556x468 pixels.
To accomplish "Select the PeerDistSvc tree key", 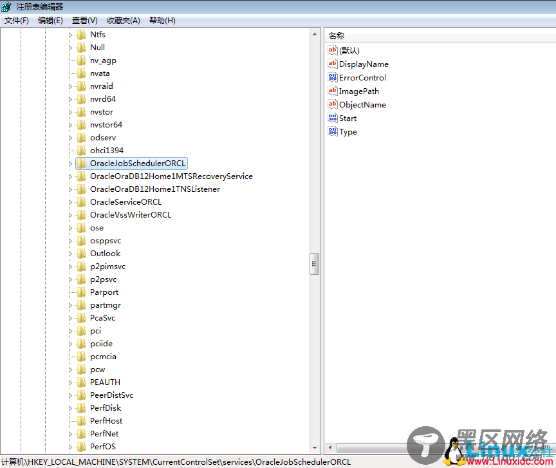I will tap(112, 395).
